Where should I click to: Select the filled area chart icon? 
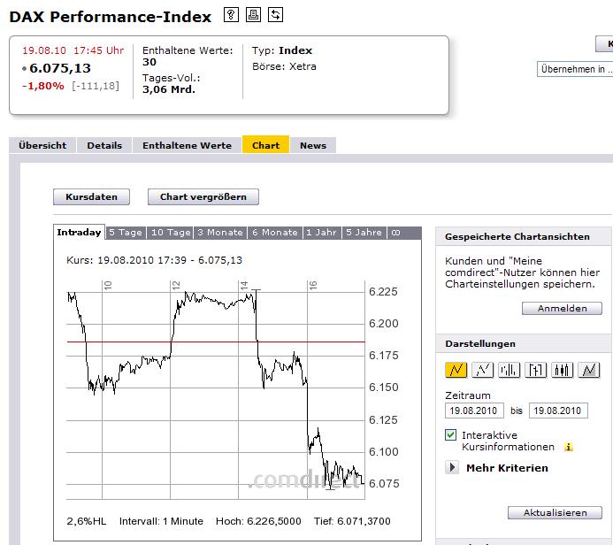click(x=589, y=370)
